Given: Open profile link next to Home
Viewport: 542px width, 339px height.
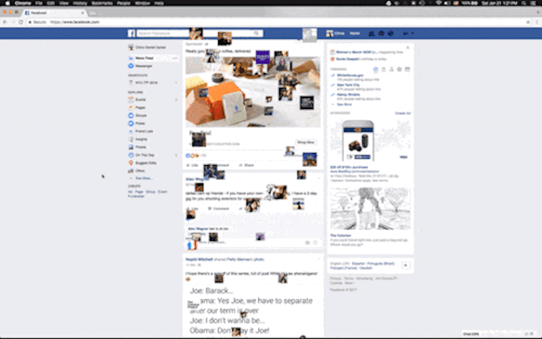Looking at the screenshot, I should coord(335,33).
